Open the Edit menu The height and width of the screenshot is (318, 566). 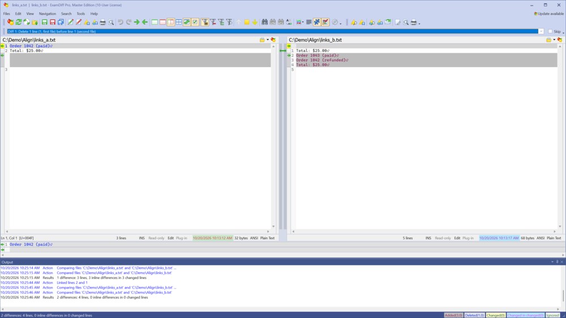[x=18, y=14]
